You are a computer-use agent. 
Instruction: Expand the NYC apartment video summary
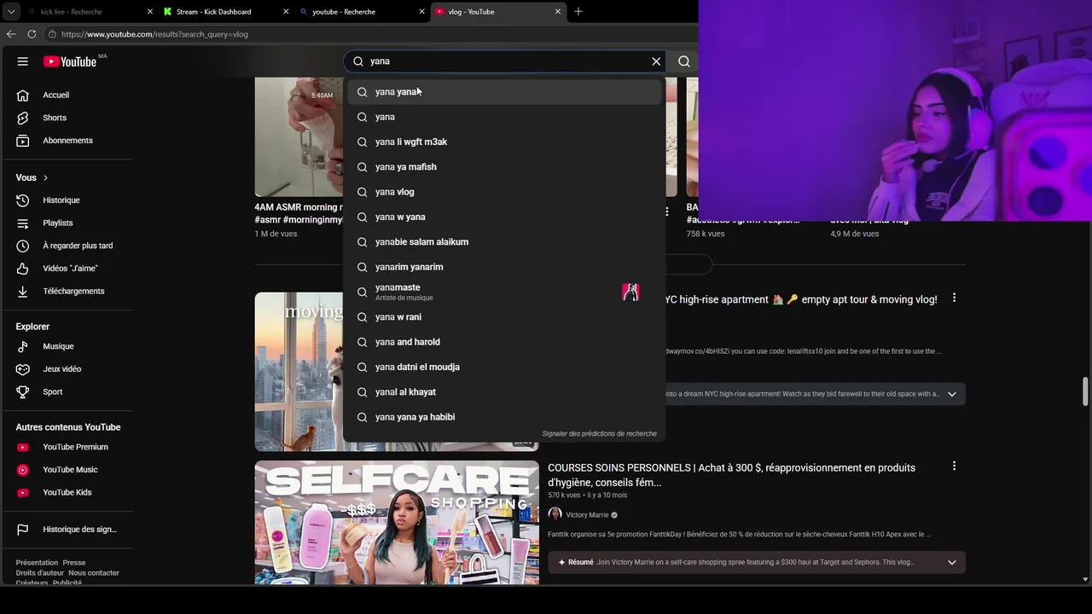tap(951, 394)
